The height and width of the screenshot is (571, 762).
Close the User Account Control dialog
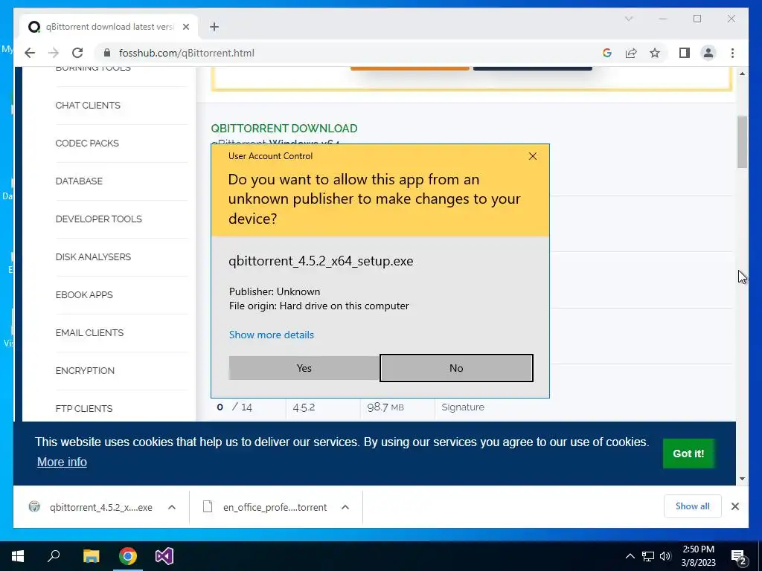[x=533, y=156]
